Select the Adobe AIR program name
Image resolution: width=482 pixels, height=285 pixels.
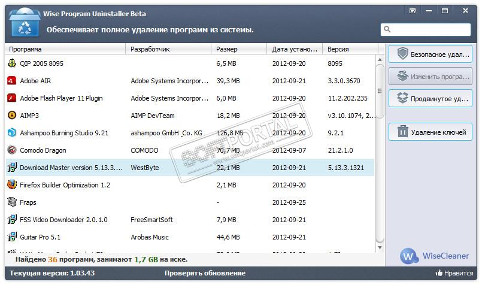tap(35, 81)
